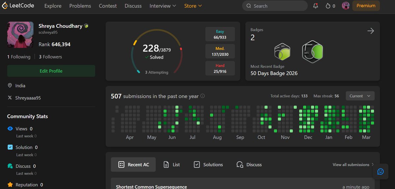Click the search magnifier icon
The width and height of the screenshot is (395, 189).
249,6
